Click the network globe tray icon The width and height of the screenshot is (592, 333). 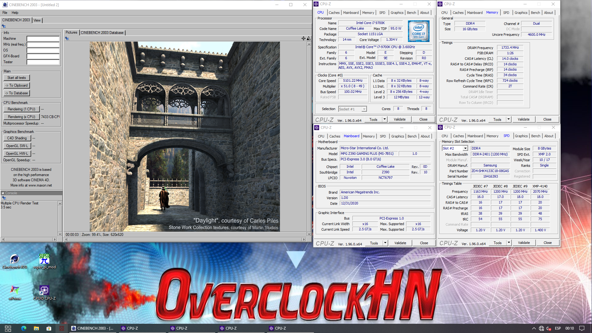[541, 328]
